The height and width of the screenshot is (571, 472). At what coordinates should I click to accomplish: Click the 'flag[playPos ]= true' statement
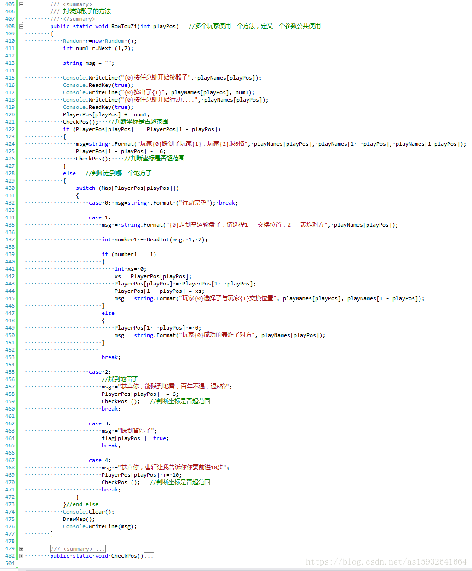pyautogui.click(x=134, y=438)
